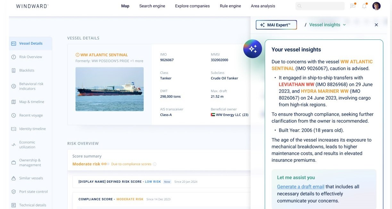Click the Behavioral risk indicators icon
The image size is (392, 209).
[x=14, y=86]
